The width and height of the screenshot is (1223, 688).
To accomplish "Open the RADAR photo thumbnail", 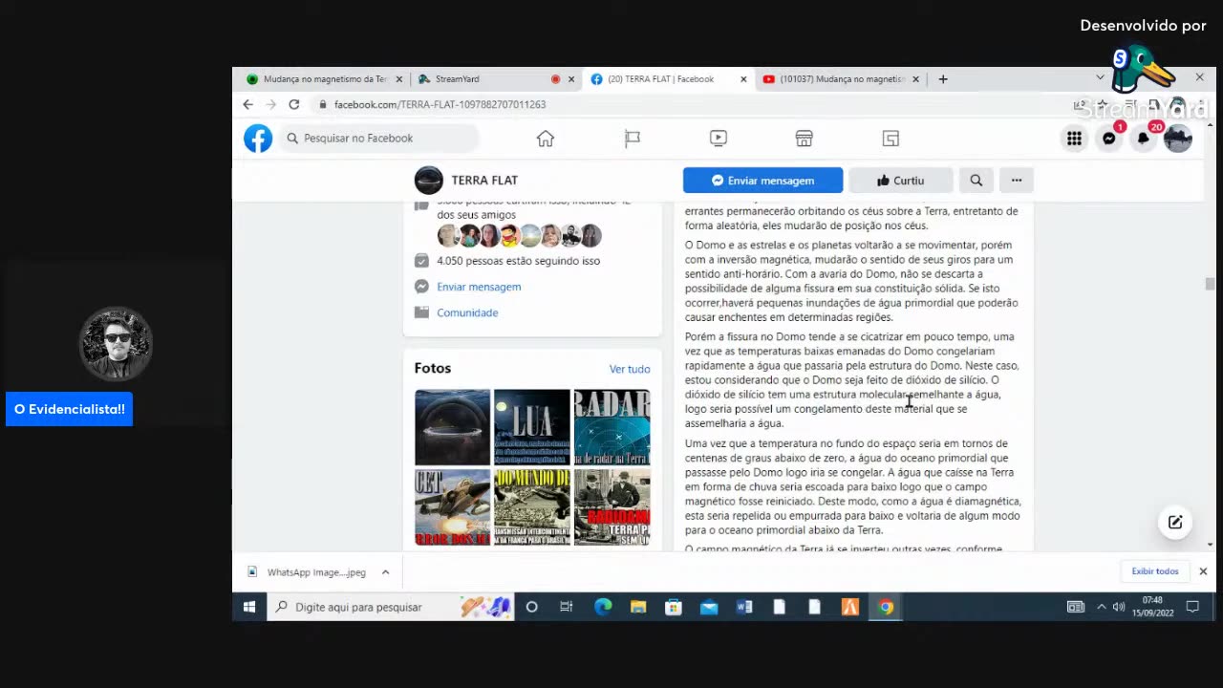I will tap(611, 426).
